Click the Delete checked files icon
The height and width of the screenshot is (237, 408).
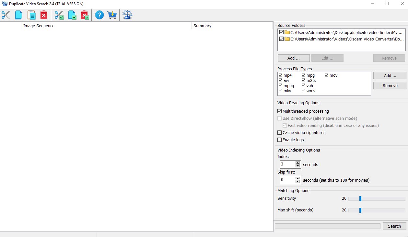(x=85, y=15)
